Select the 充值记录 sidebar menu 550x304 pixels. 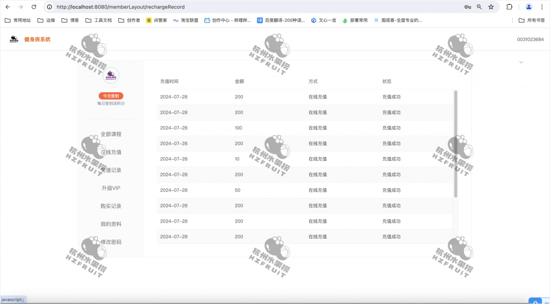pyautogui.click(x=111, y=170)
